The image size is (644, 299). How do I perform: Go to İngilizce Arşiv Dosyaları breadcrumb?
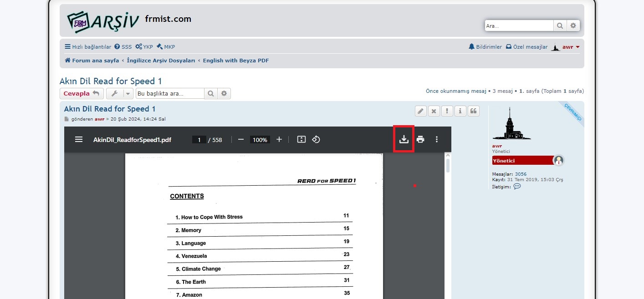pyautogui.click(x=161, y=61)
